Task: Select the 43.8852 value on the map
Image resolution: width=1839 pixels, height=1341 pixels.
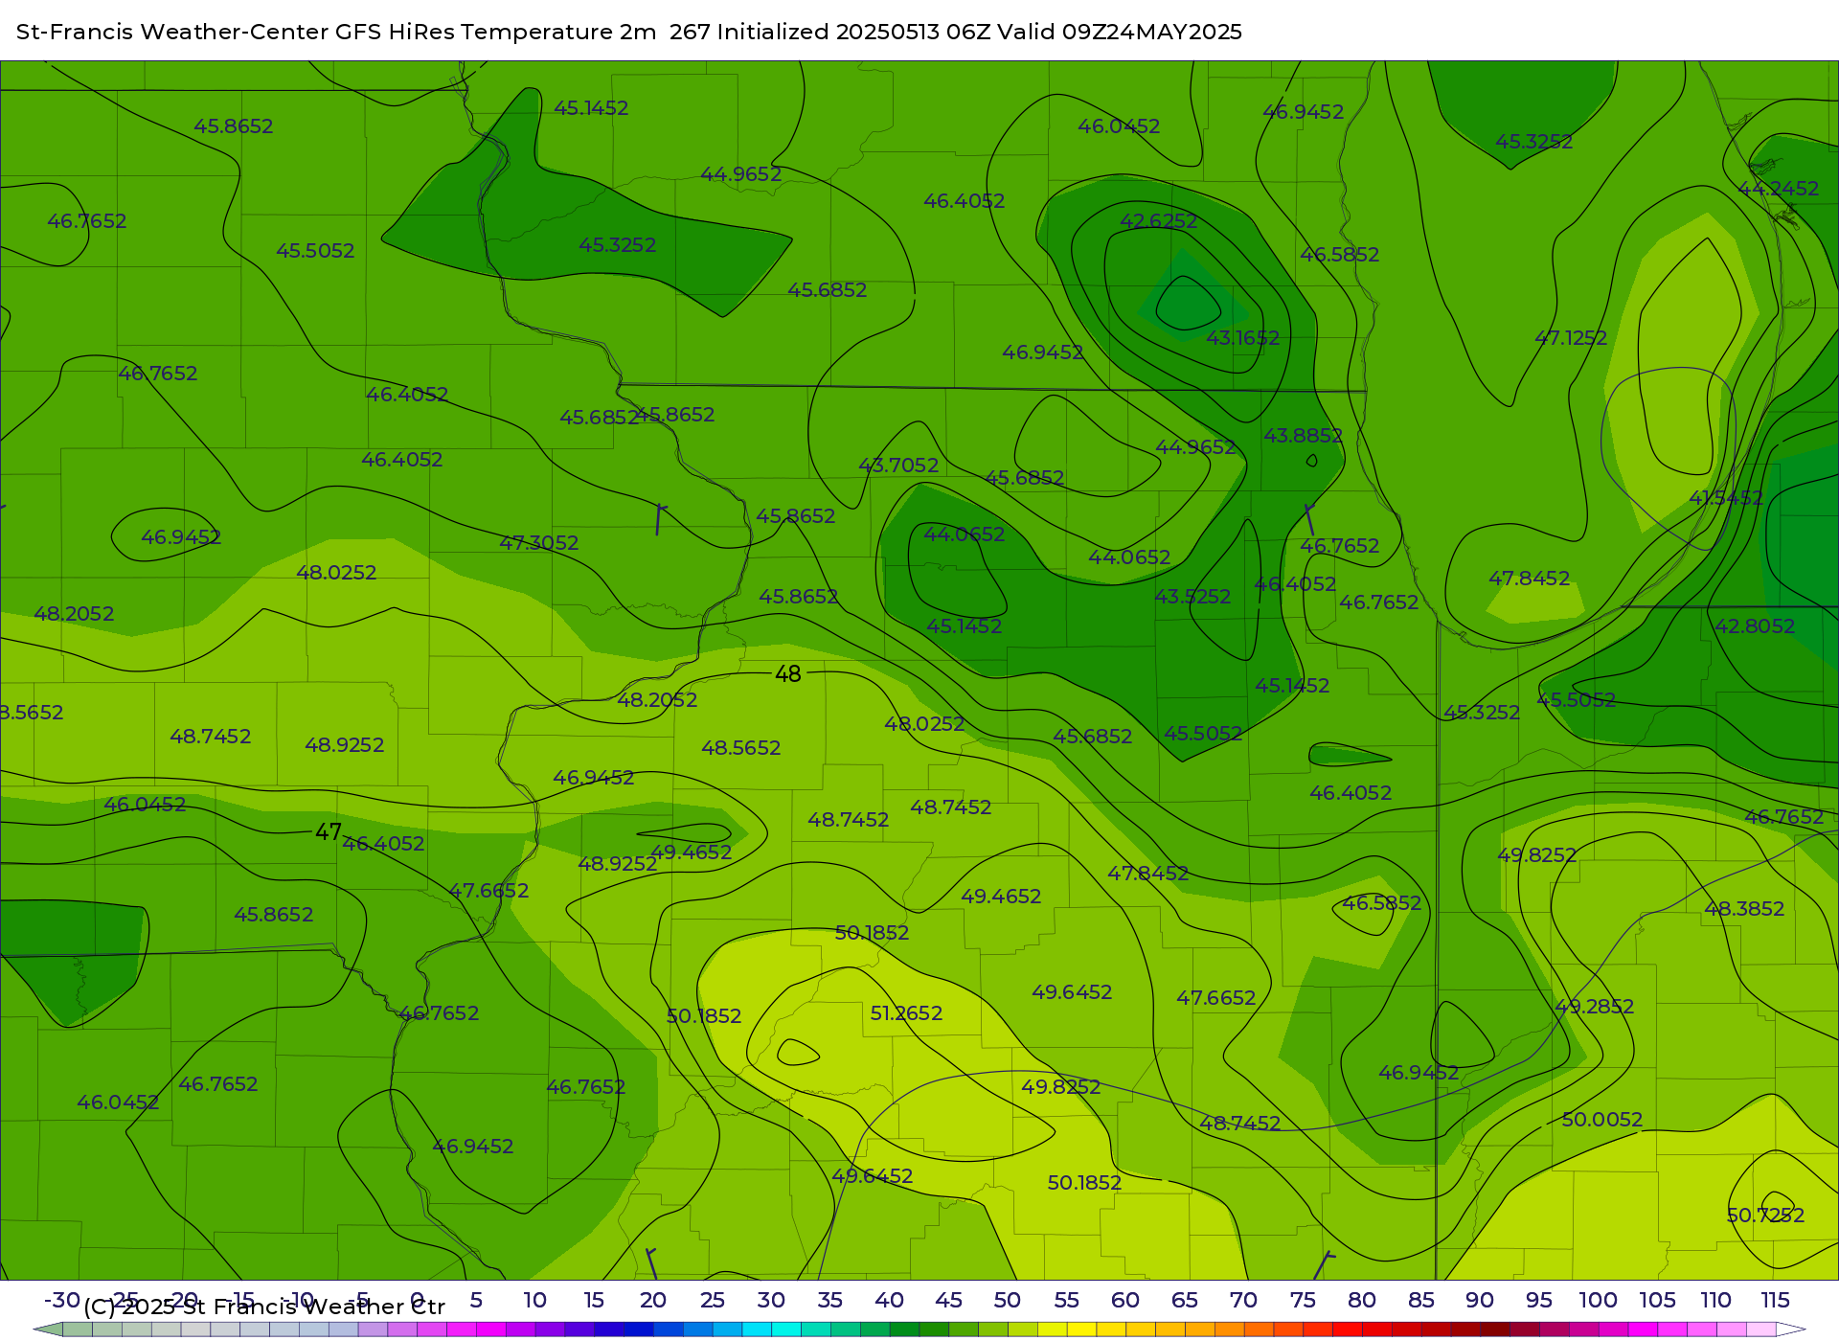Action: click(x=1303, y=436)
